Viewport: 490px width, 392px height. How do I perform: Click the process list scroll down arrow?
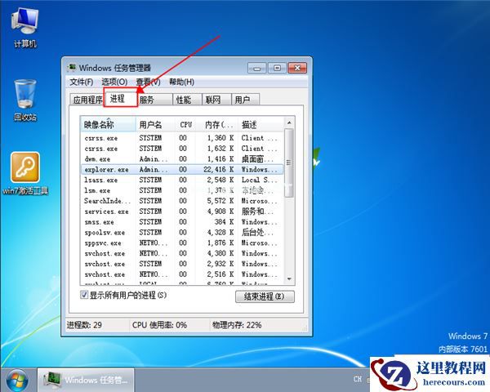289,278
